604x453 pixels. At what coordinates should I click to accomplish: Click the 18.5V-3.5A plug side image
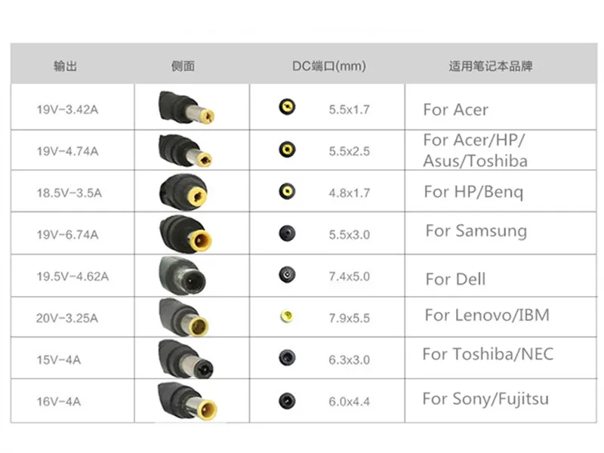[186, 190]
